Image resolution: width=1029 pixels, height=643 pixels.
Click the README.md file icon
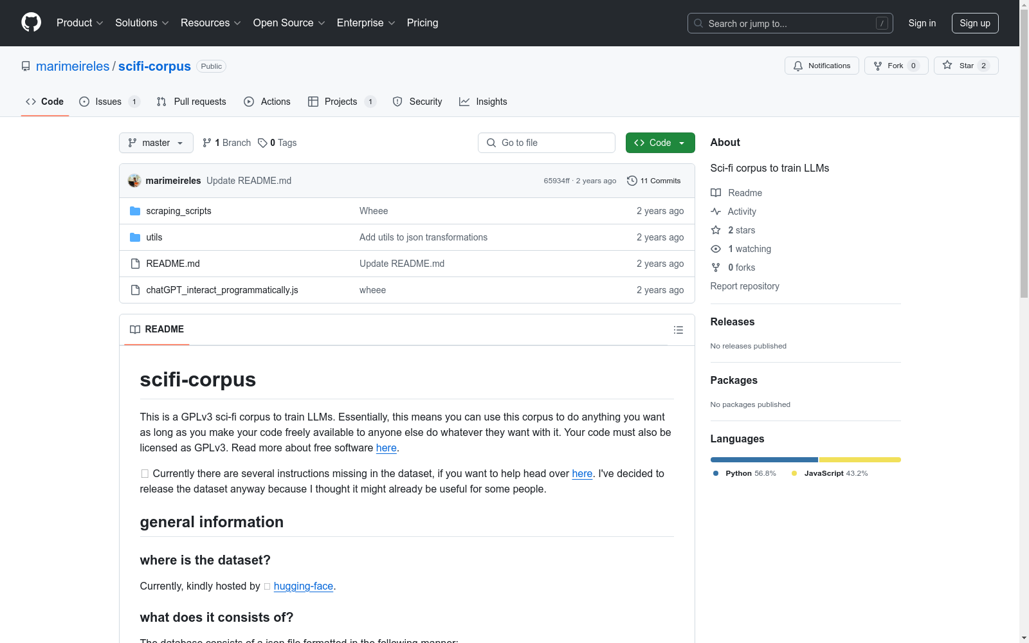pyautogui.click(x=135, y=264)
